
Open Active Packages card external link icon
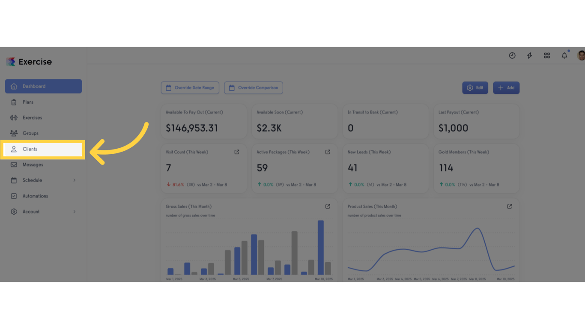[328, 152]
